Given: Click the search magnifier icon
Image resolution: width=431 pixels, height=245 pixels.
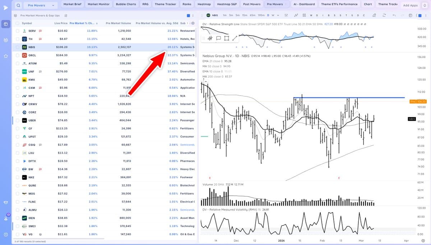Looking at the screenshot, I should pos(19,5).
